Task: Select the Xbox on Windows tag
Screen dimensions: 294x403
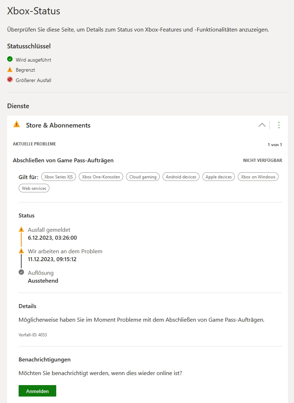Action: pos(258,177)
